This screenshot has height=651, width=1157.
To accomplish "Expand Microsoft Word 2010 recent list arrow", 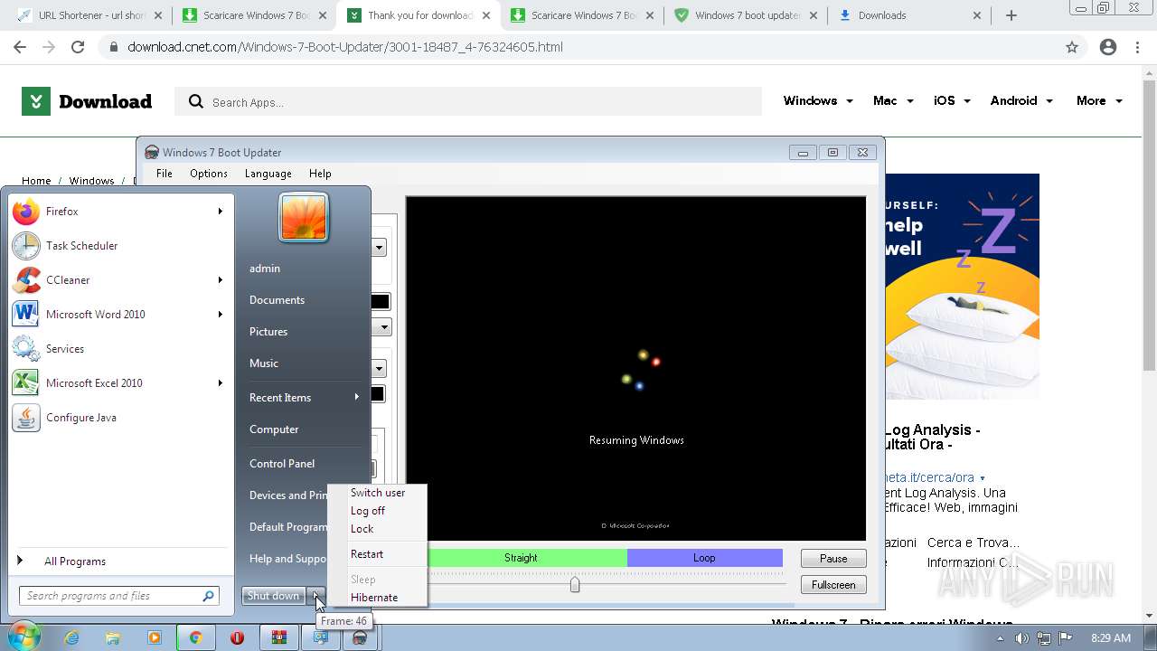I will (220, 315).
